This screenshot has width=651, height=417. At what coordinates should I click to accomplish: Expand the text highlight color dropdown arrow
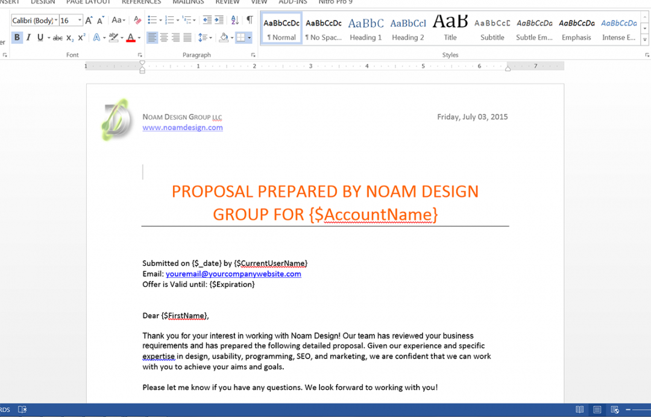[x=122, y=38]
